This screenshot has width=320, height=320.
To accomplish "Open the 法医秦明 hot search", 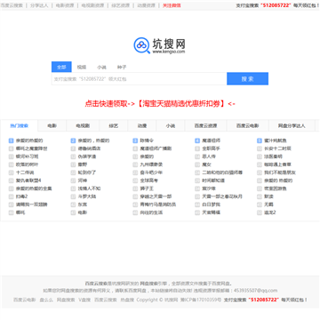I will [273, 156].
